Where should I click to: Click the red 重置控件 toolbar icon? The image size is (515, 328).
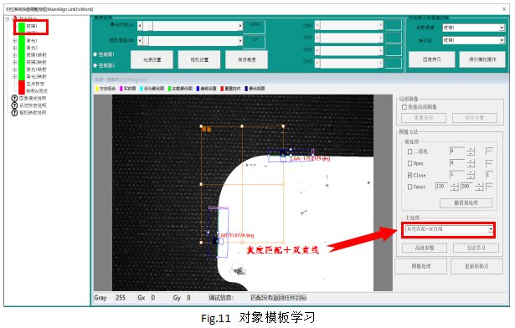pyautogui.click(x=223, y=89)
